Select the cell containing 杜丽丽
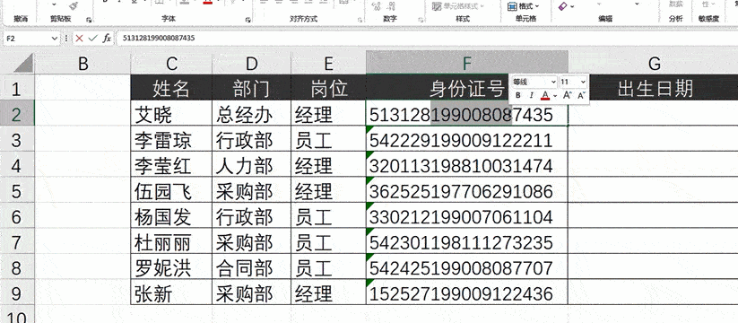Image resolution: width=738 pixels, height=323 pixels. click(x=171, y=241)
